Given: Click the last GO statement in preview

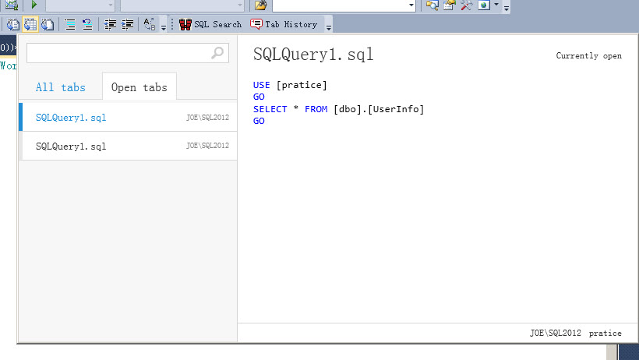Looking at the screenshot, I should pos(259,121).
